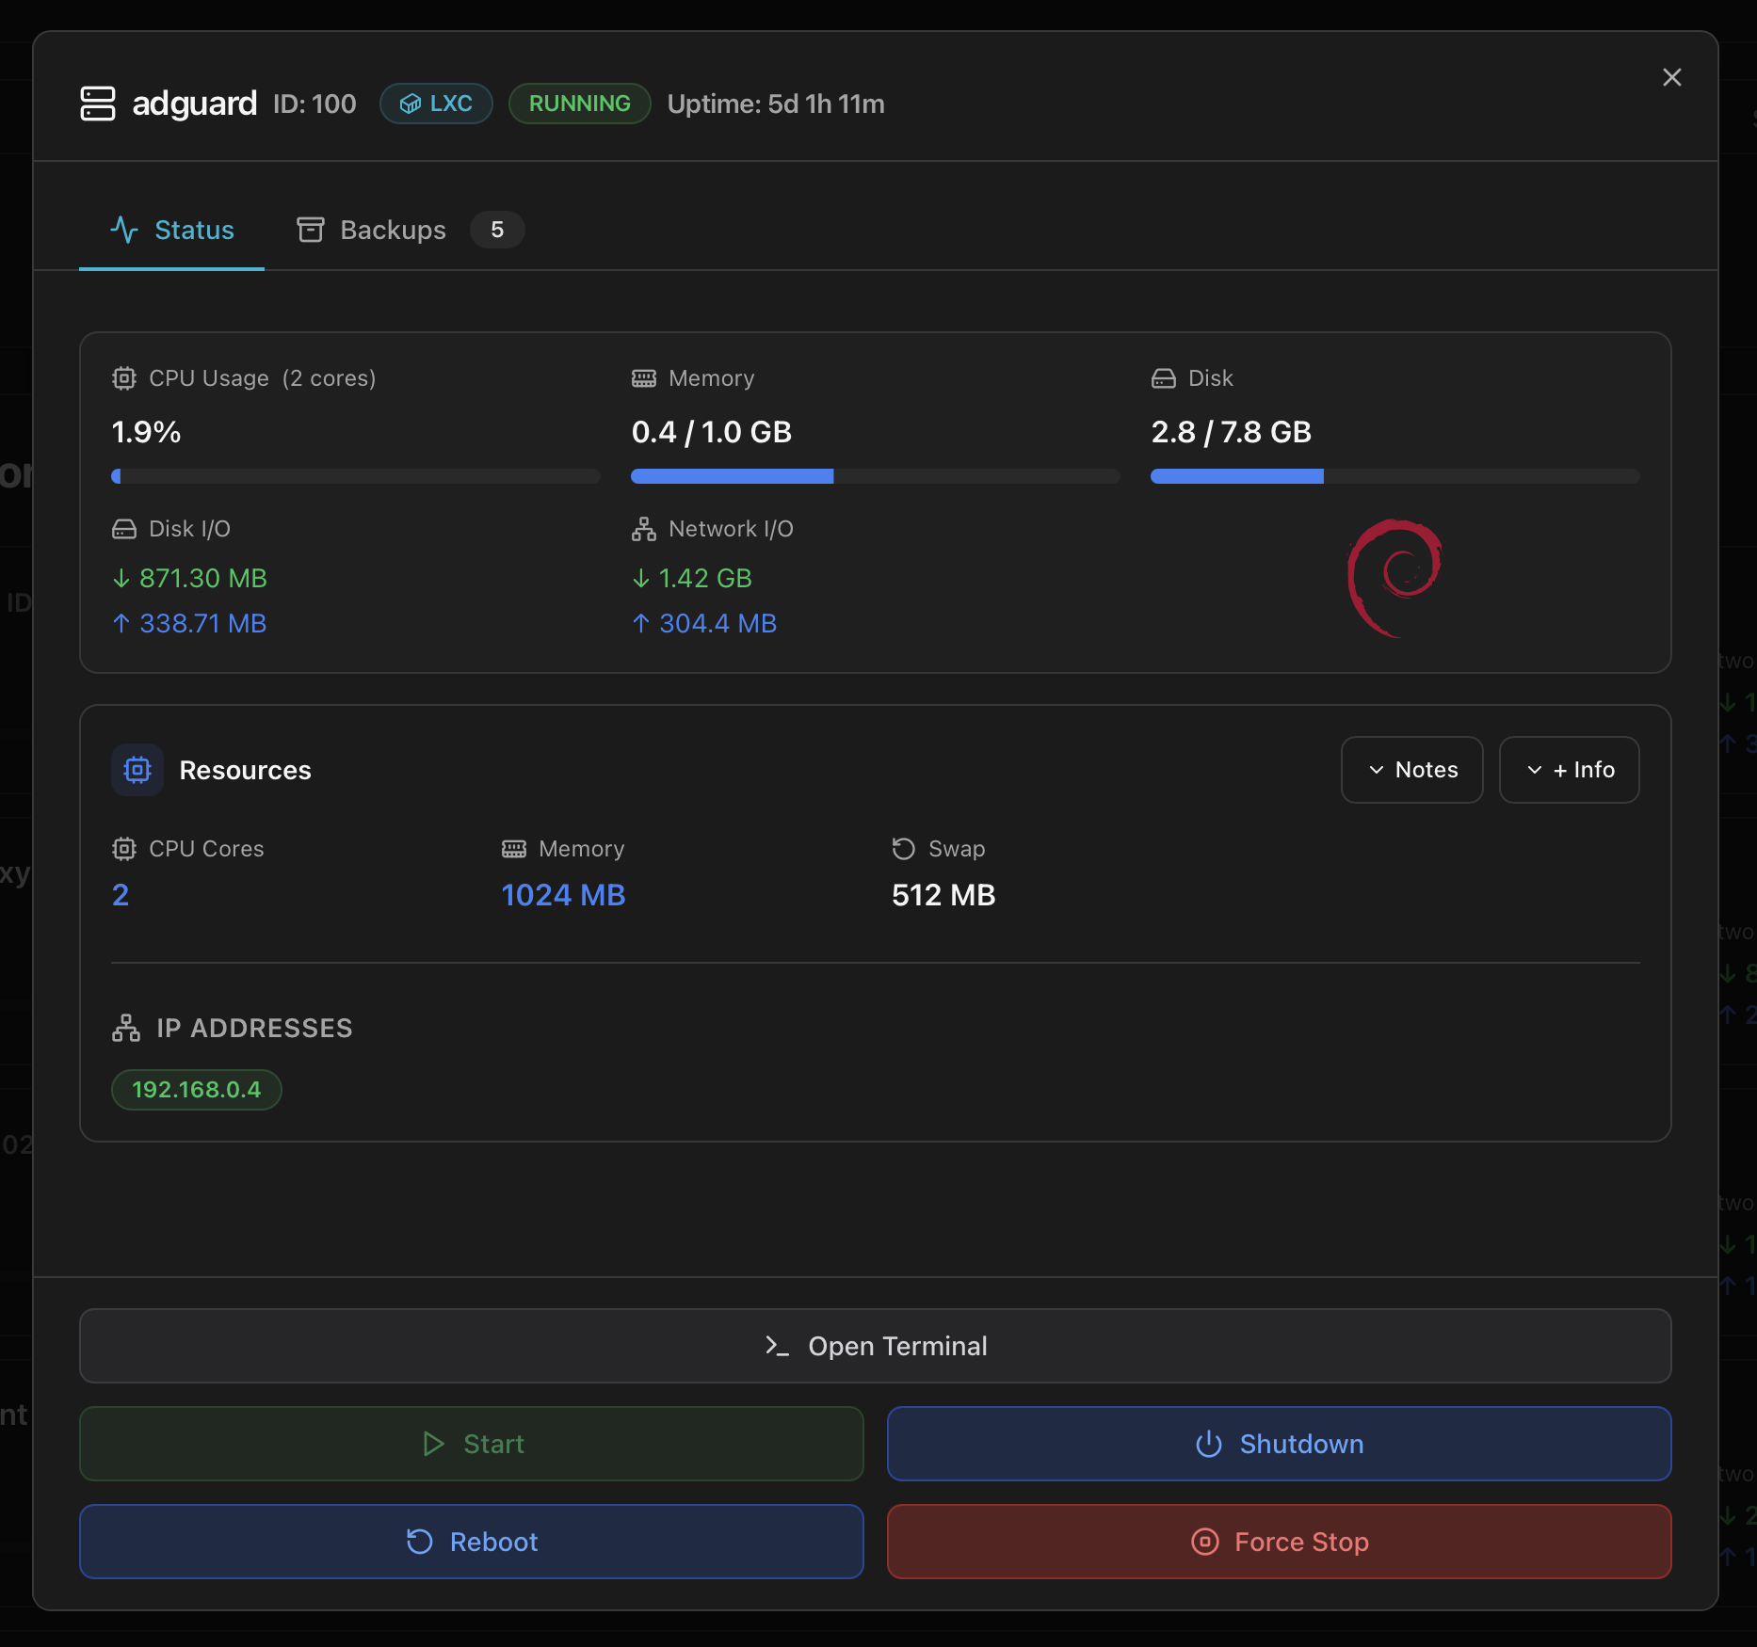The width and height of the screenshot is (1757, 1647).
Task: Start the adguard container
Action: click(472, 1444)
